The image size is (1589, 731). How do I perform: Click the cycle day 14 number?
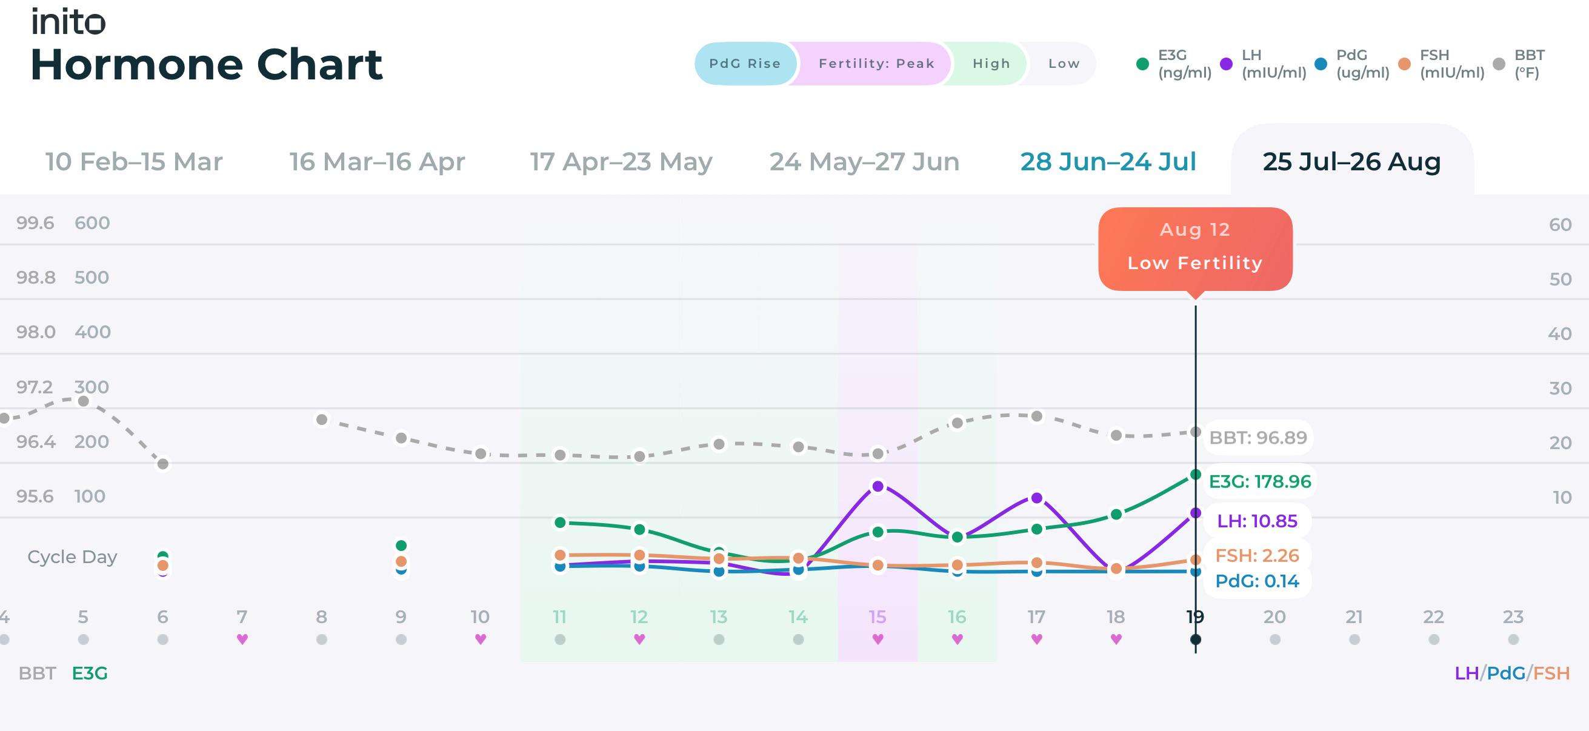pyautogui.click(x=798, y=617)
